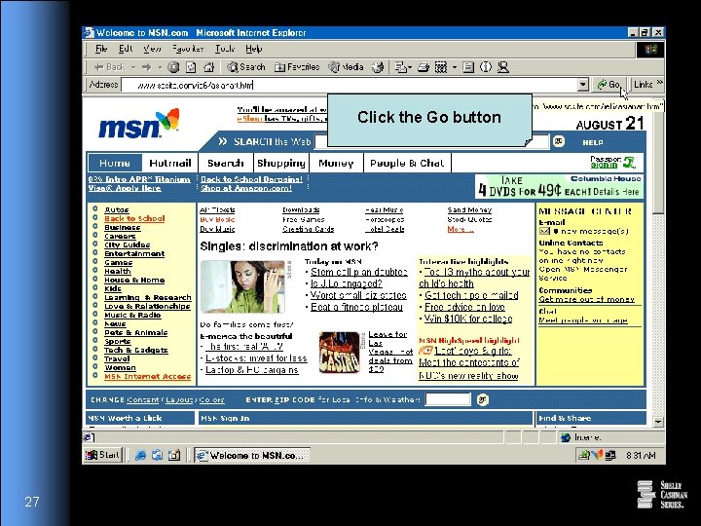This screenshot has height=526, width=701.
Task: Click the Stop toolbar icon
Action: pyautogui.click(x=173, y=67)
